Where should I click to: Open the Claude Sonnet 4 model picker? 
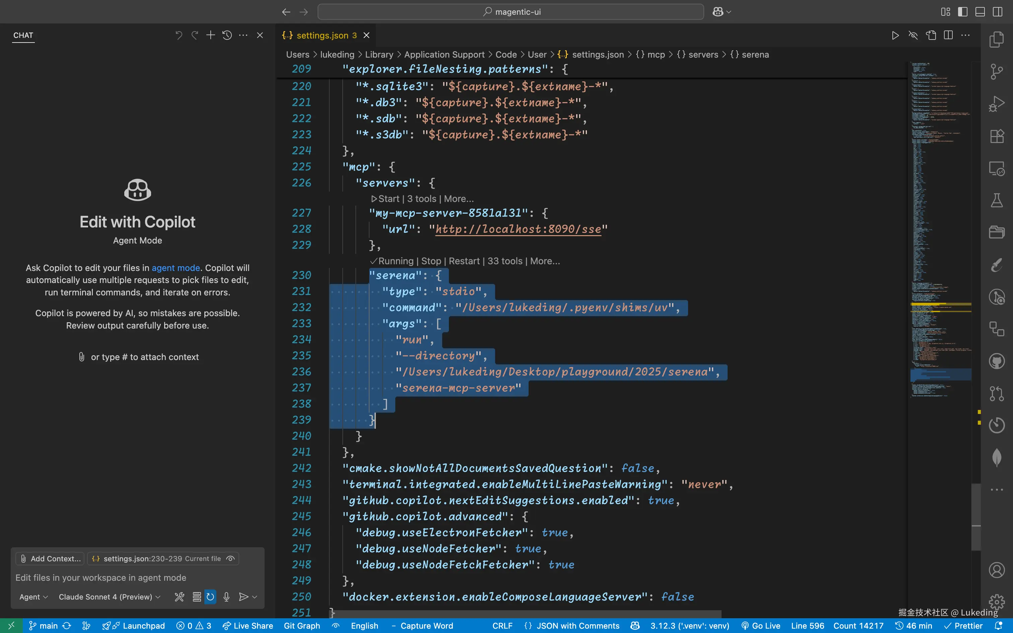(109, 596)
